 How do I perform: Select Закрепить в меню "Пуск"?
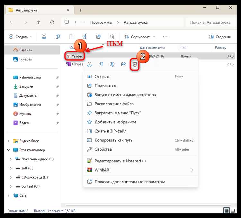140,113
